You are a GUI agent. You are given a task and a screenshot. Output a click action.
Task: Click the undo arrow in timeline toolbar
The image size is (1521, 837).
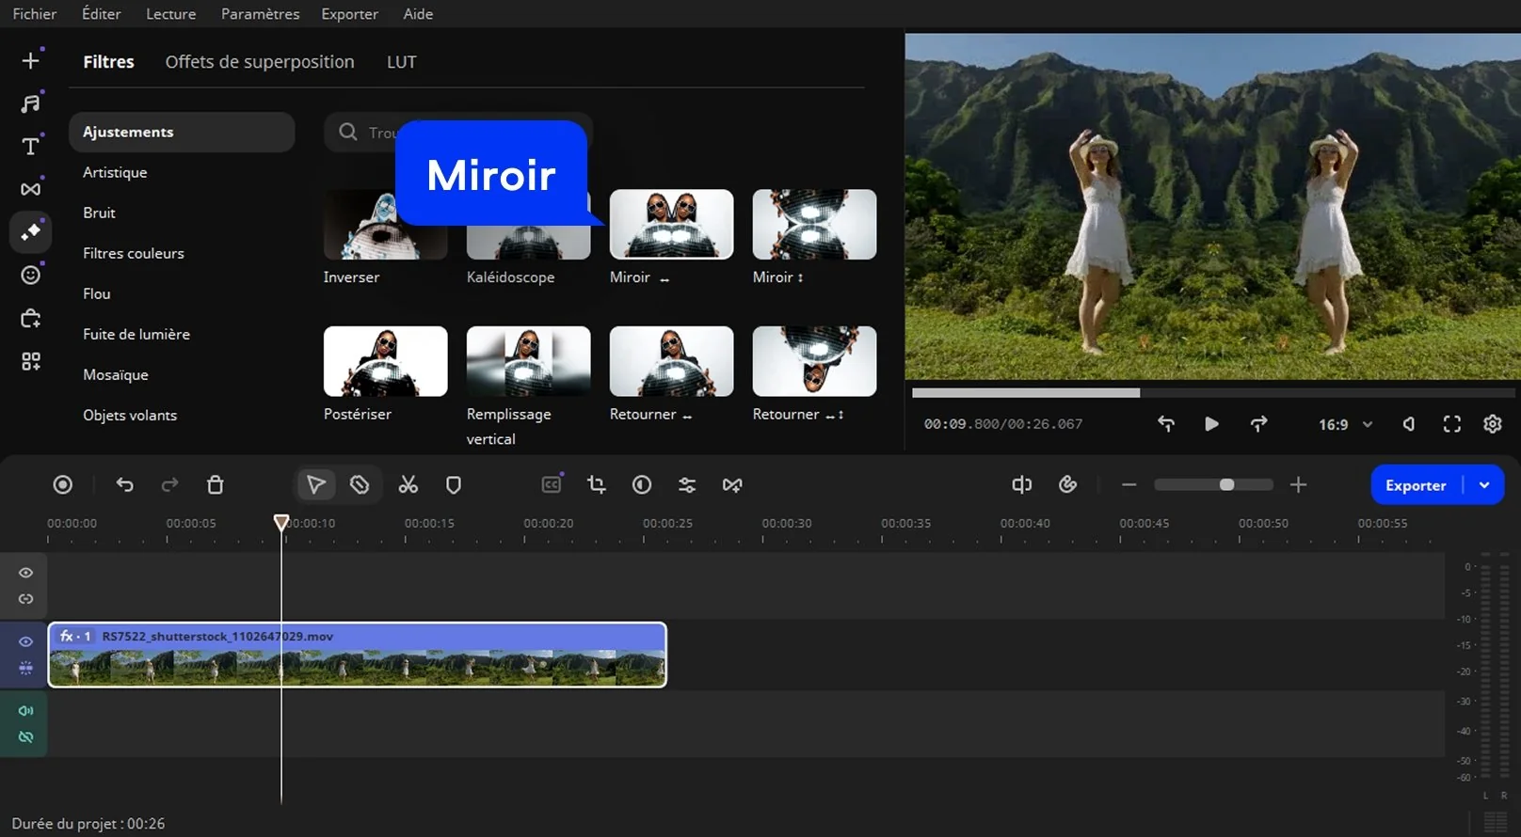124,485
